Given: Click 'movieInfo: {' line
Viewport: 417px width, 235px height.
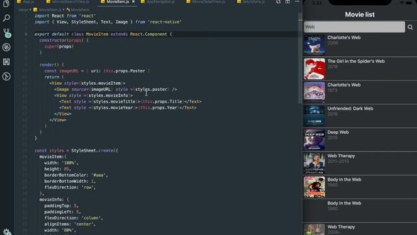Looking at the screenshot, I should [54, 200].
